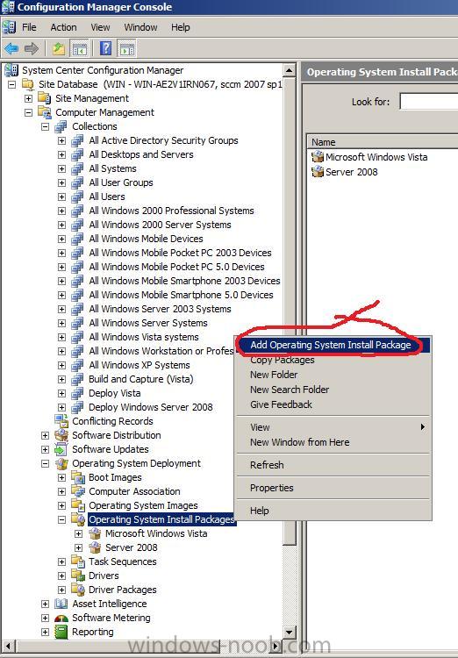Image resolution: width=458 pixels, height=658 pixels.
Task: Collapse the Collections node
Action: pyautogui.click(x=45, y=126)
